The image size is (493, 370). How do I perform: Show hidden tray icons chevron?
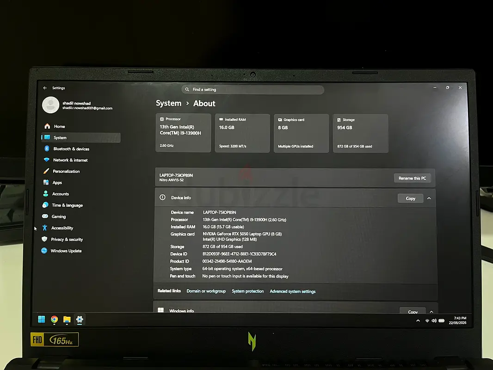418,321
